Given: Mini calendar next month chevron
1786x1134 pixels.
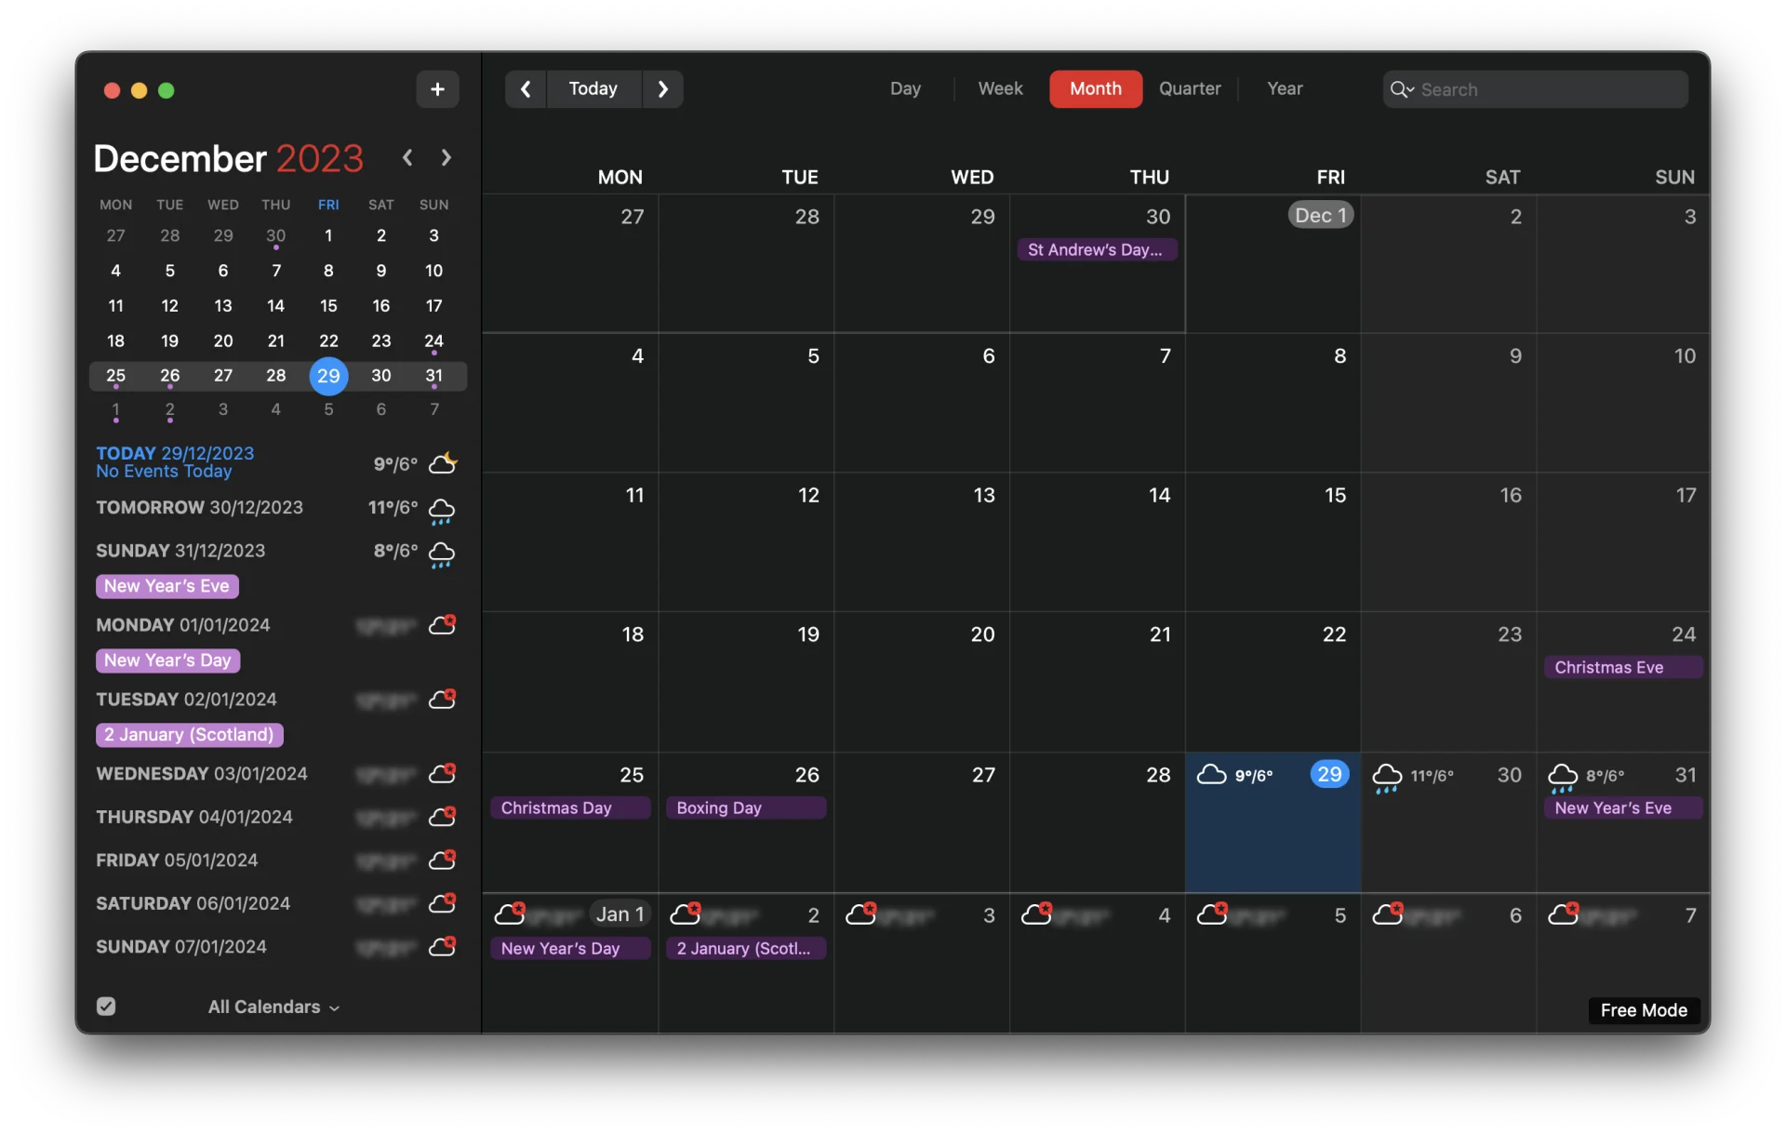Looking at the screenshot, I should 446,158.
